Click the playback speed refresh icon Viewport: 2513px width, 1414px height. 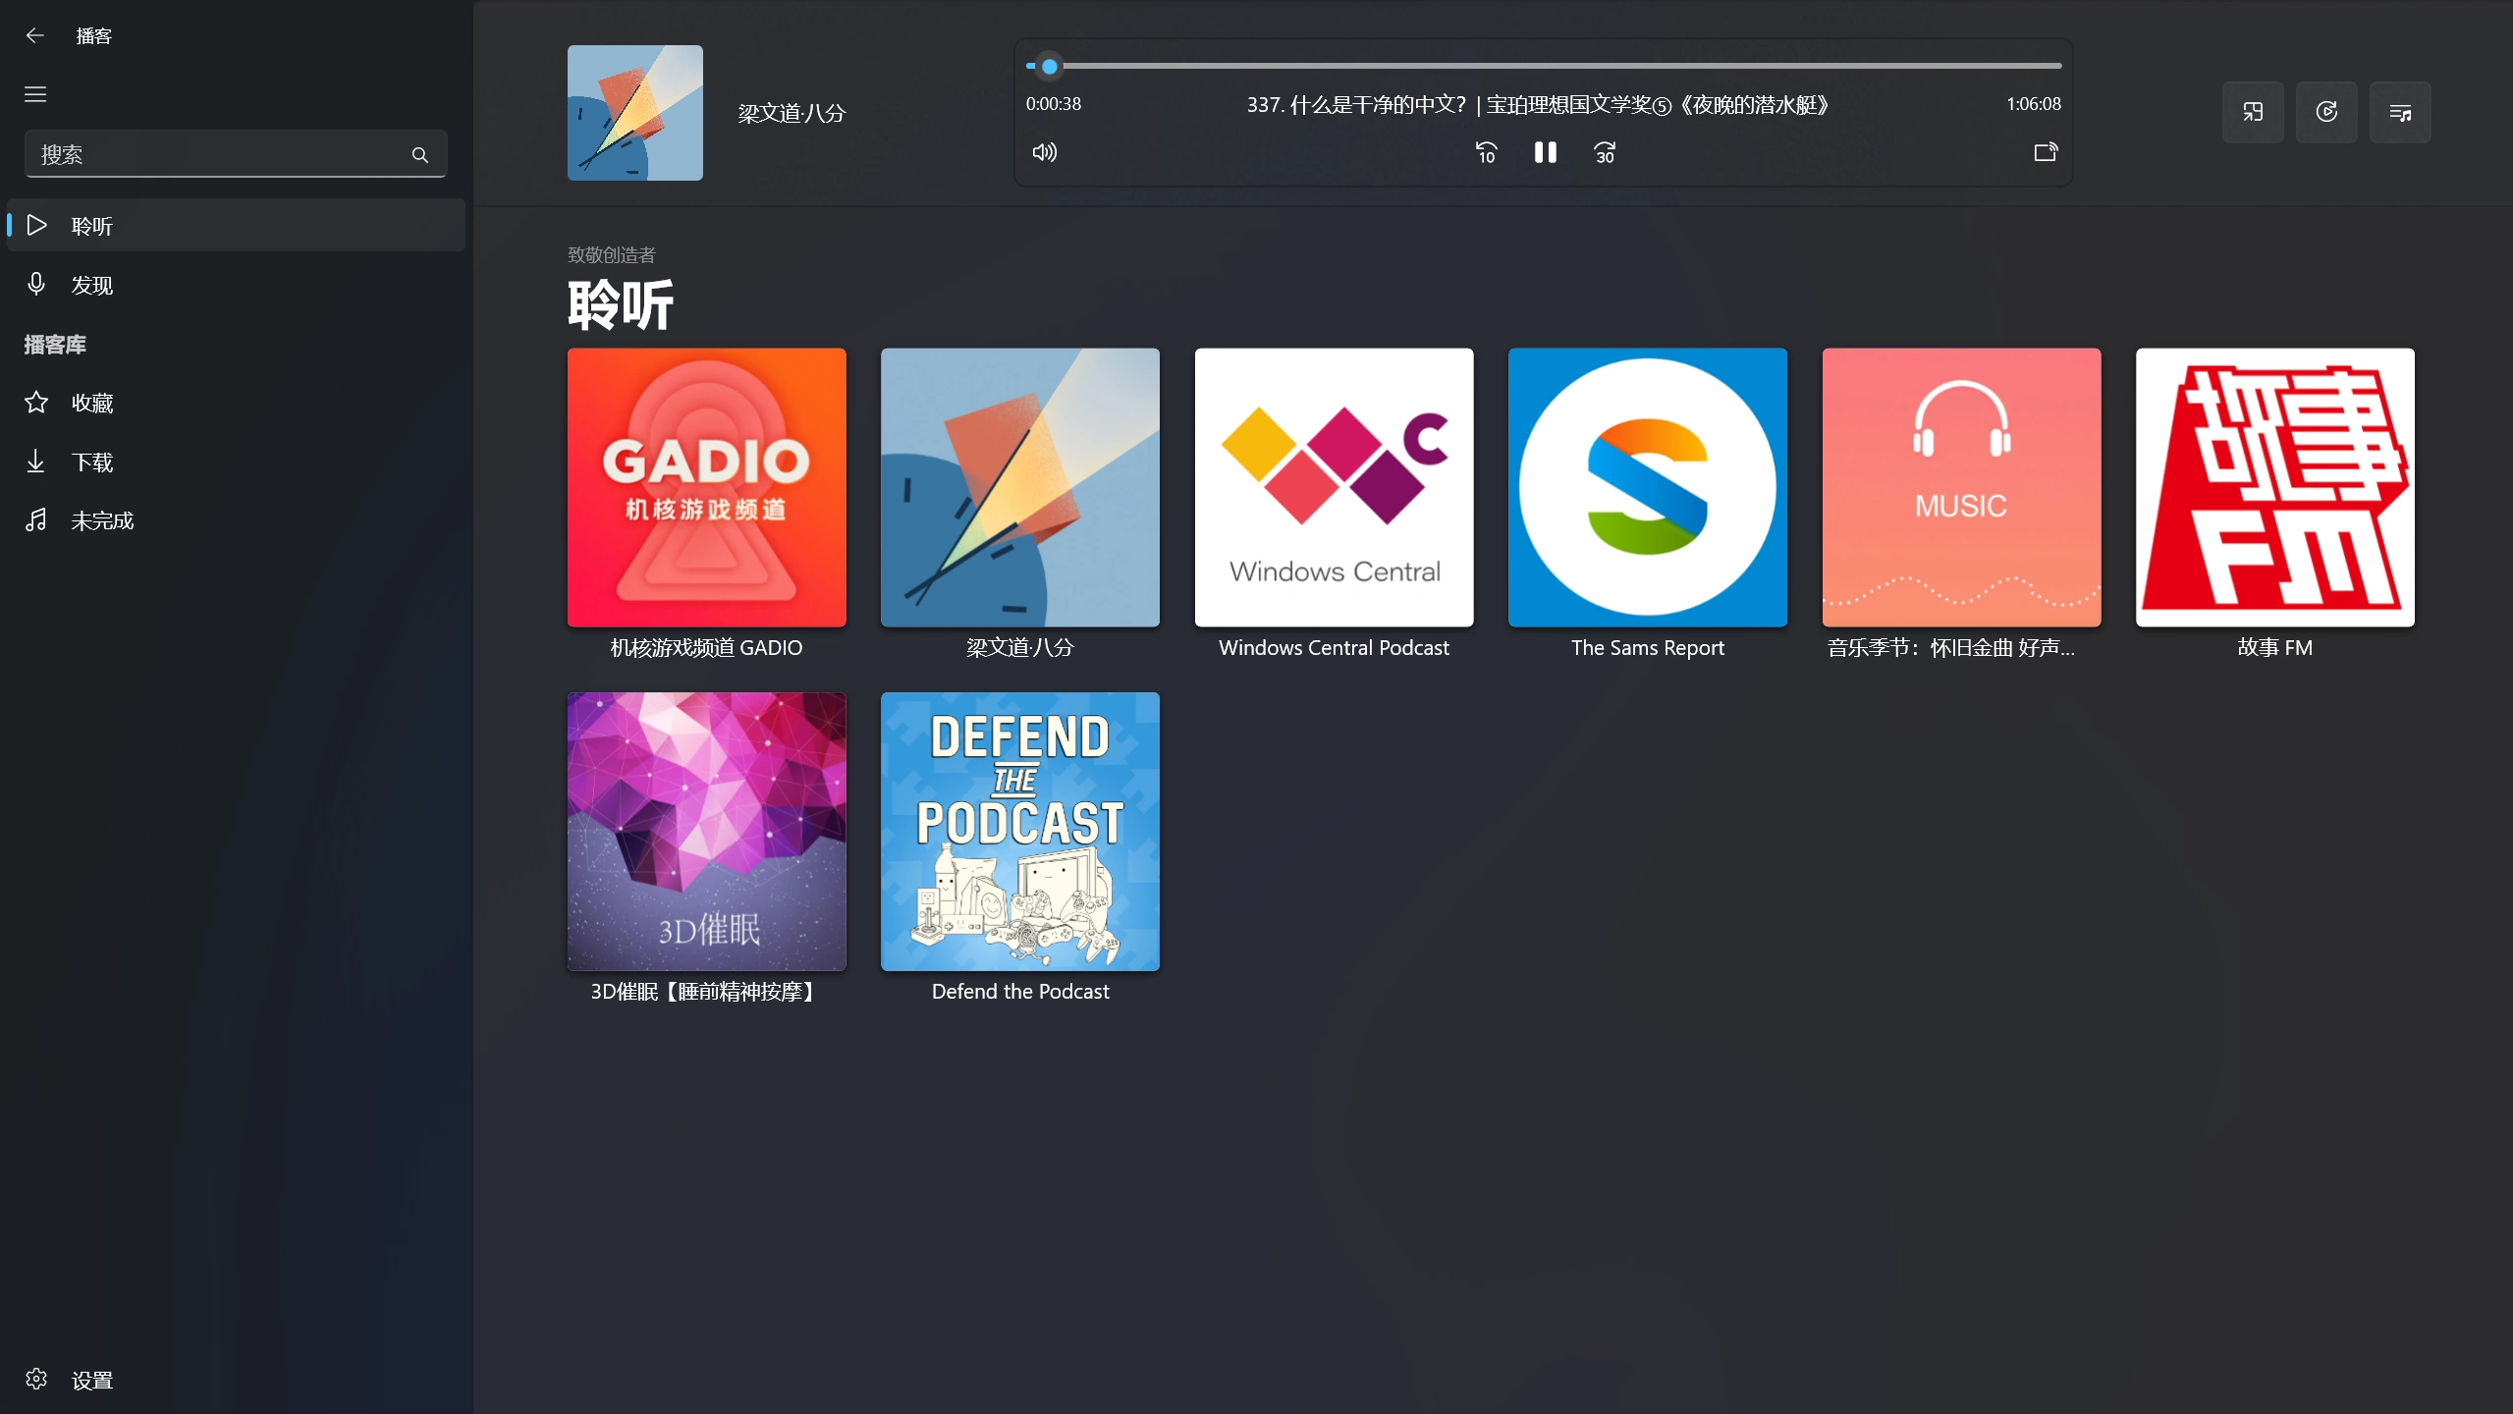pos(2326,112)
